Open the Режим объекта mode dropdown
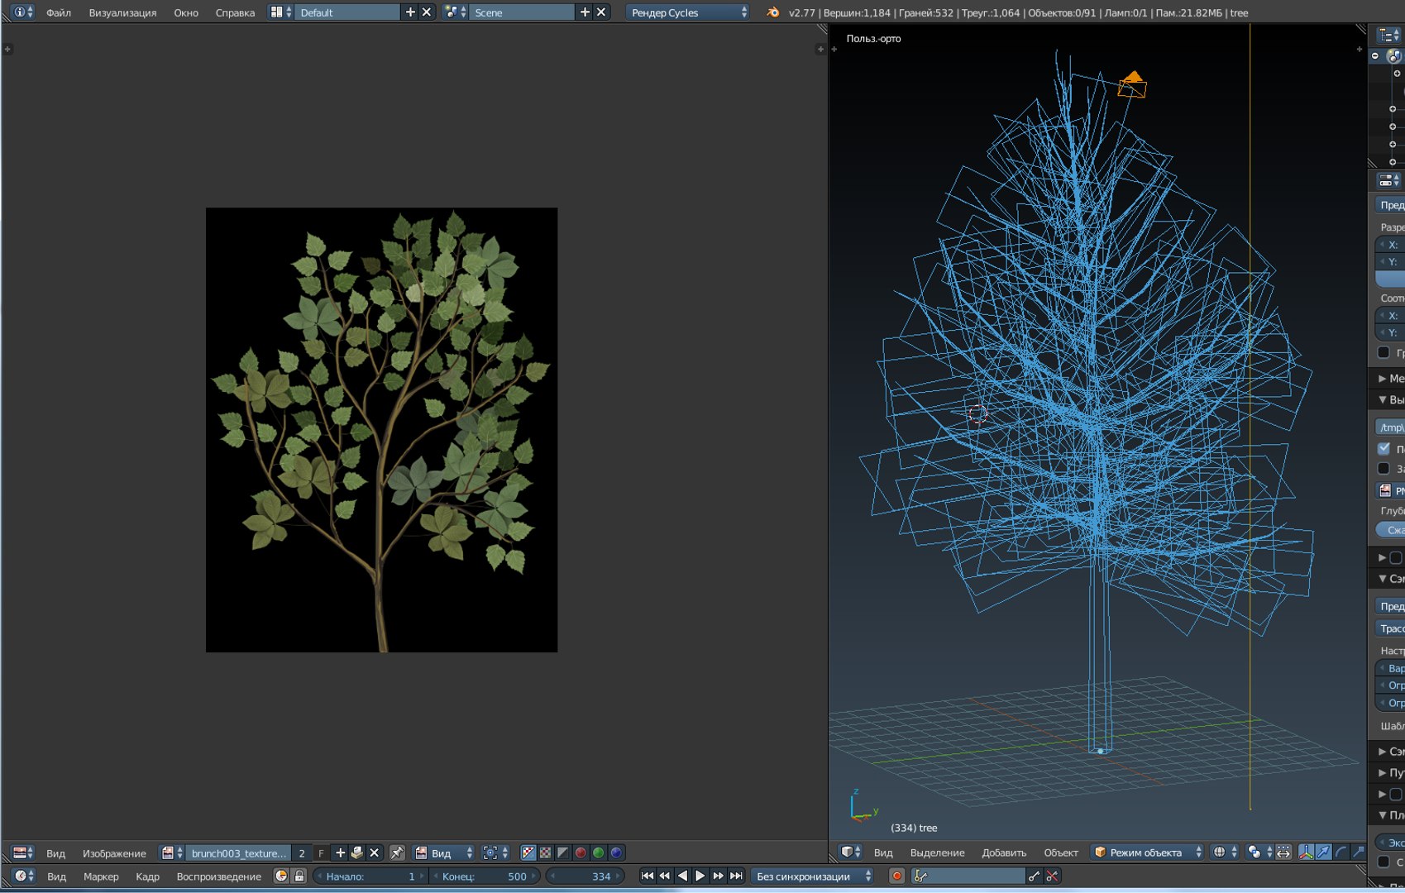This screenshot has width=1405, height=893. [1148, 852]
